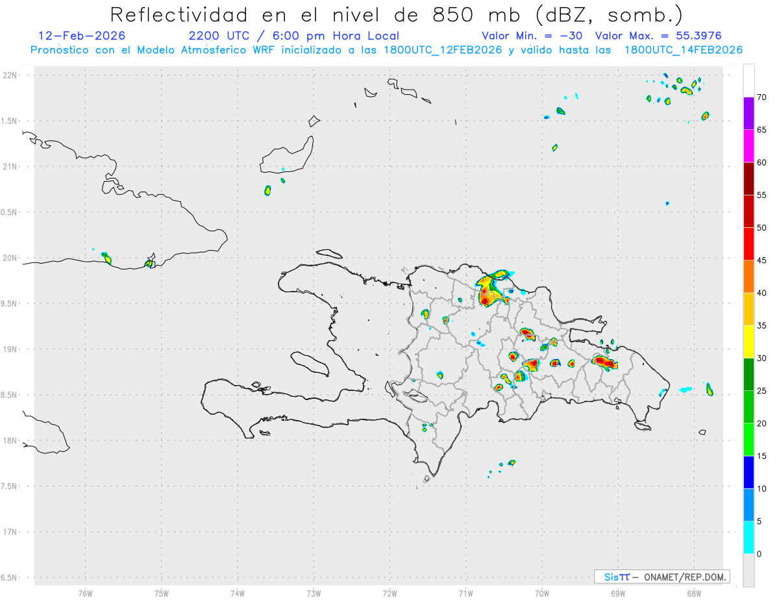779x602 pixels.
Task: Click the dark red 55–60 dBZ segment
Action: 748,179
